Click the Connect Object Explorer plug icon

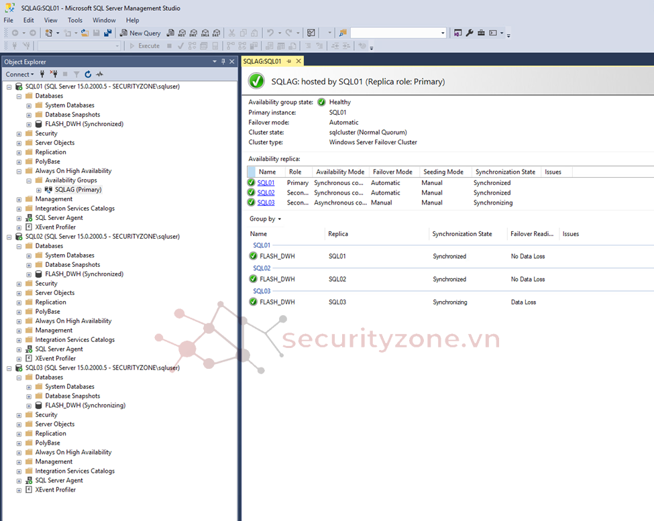[42, 74]
